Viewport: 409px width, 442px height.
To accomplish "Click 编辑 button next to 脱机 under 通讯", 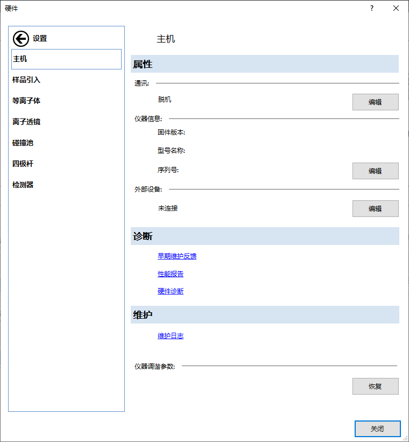I will 376,102.
